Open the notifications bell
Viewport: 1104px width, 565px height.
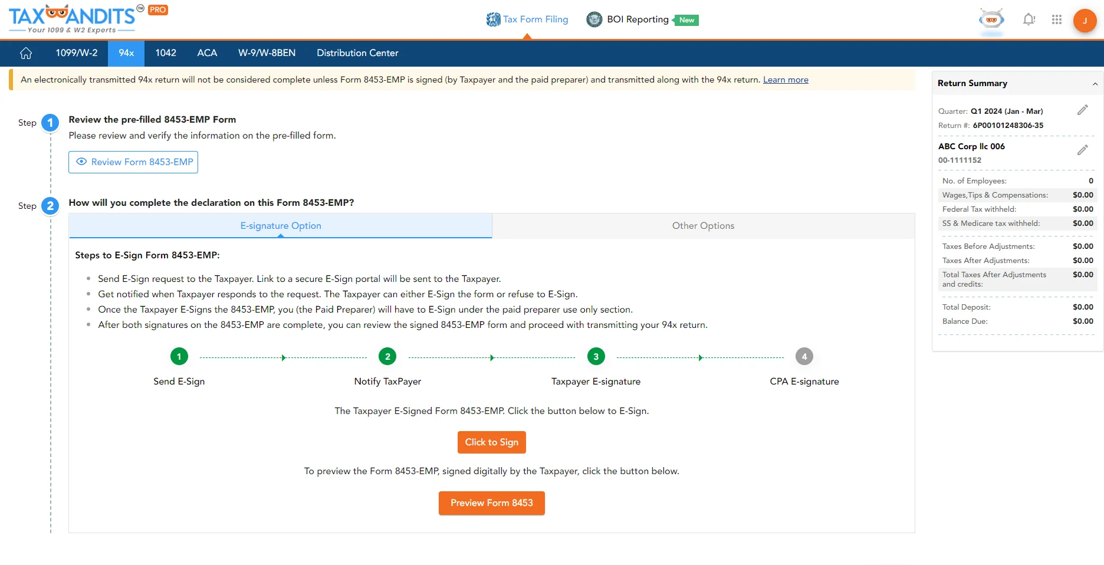pos(1029,19)
